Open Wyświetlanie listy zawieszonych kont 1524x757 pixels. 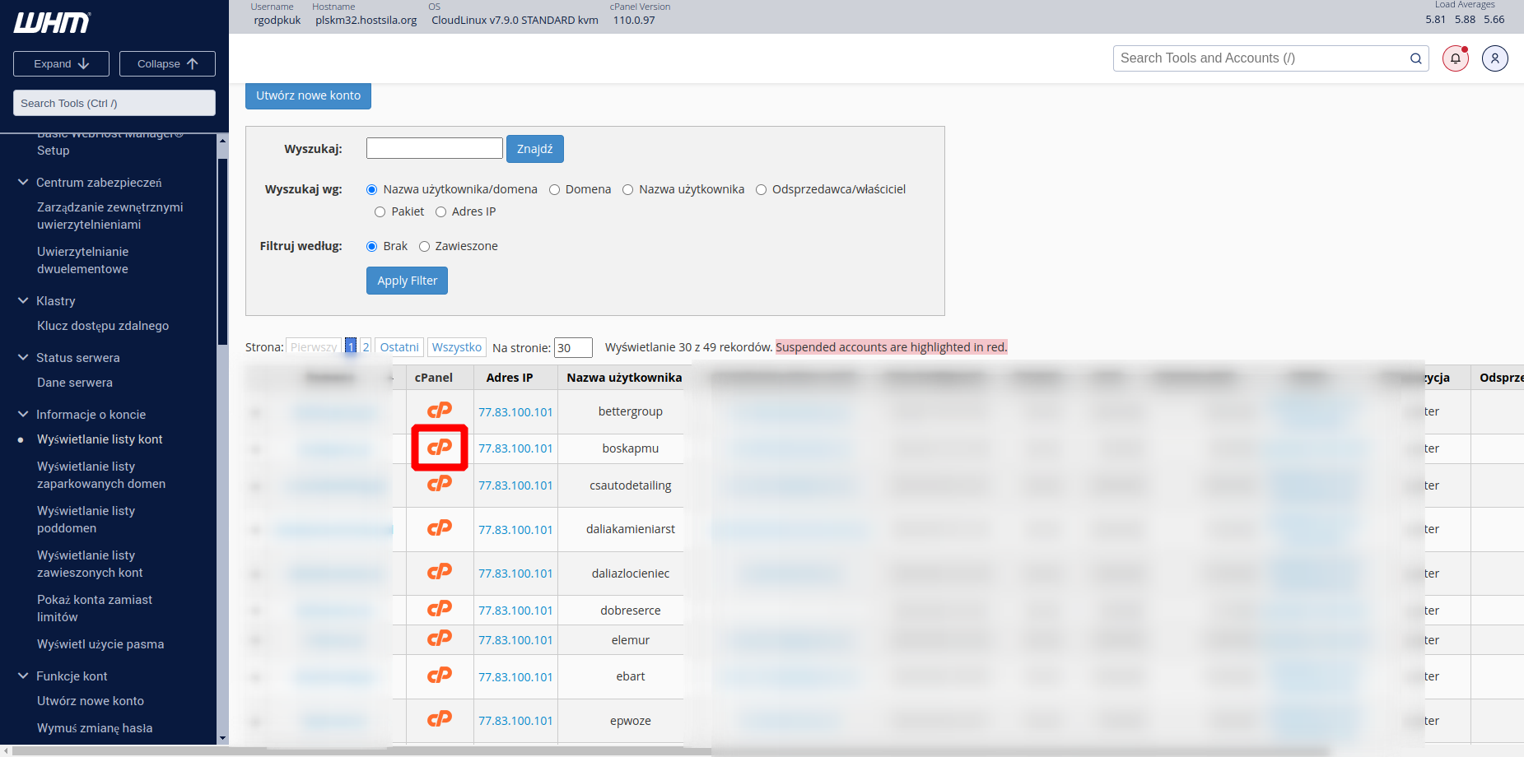[x=90, y=564]
